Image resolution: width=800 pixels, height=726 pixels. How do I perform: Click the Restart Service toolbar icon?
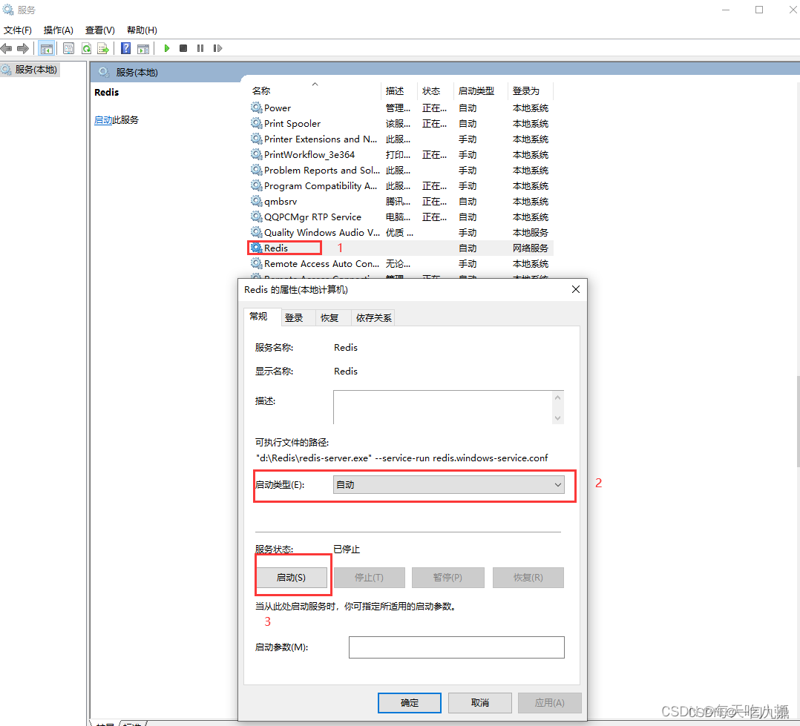217,48
